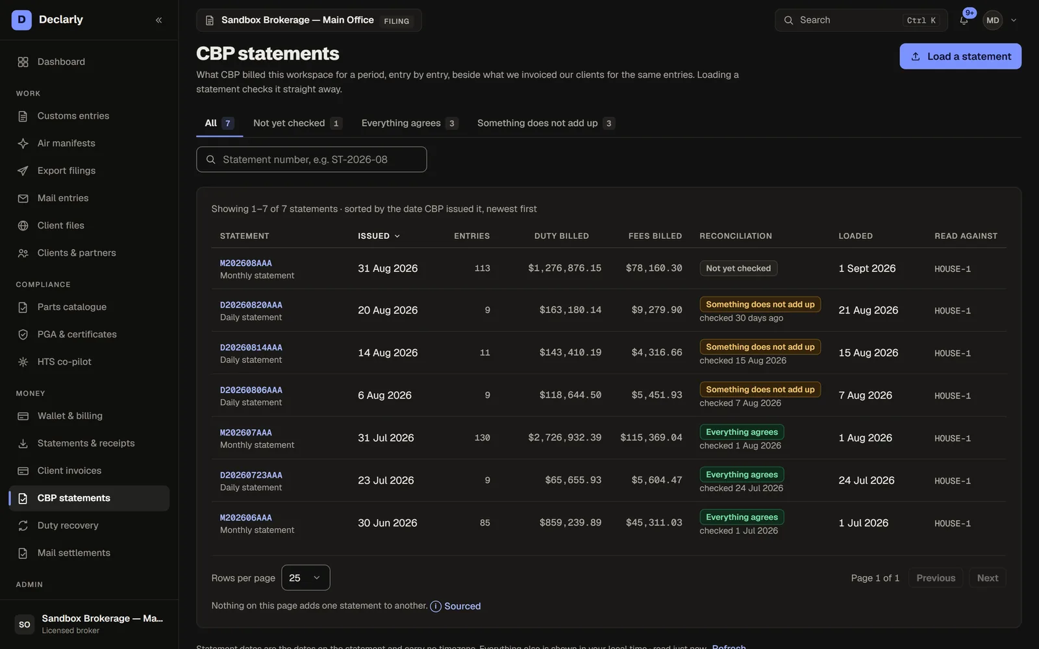Screen dimensions: 1039x649
Task: Open Duty recovery menu item
Action: 89,526
